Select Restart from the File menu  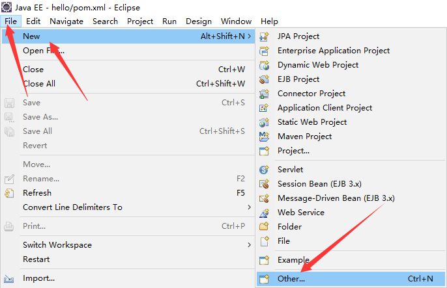tap(128, 259)
